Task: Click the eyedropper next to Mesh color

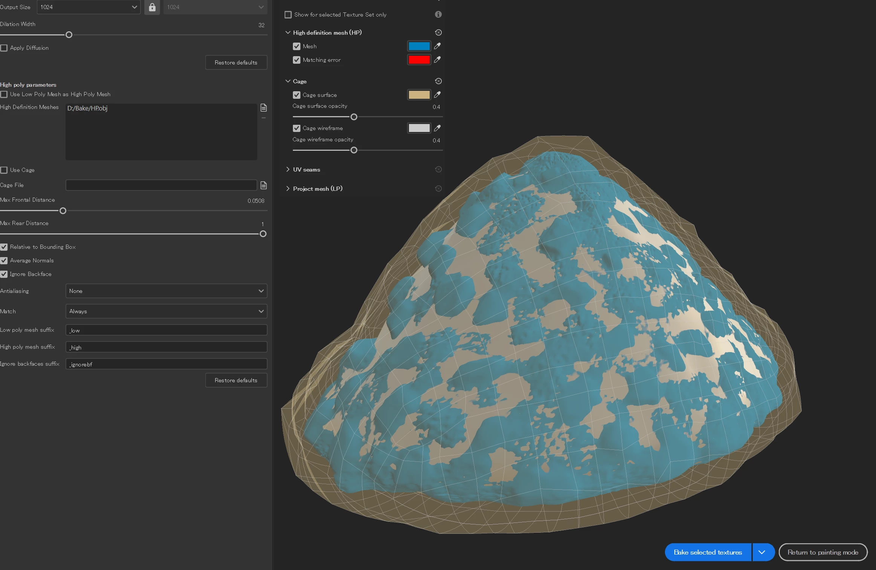Action: coord(437,46)
